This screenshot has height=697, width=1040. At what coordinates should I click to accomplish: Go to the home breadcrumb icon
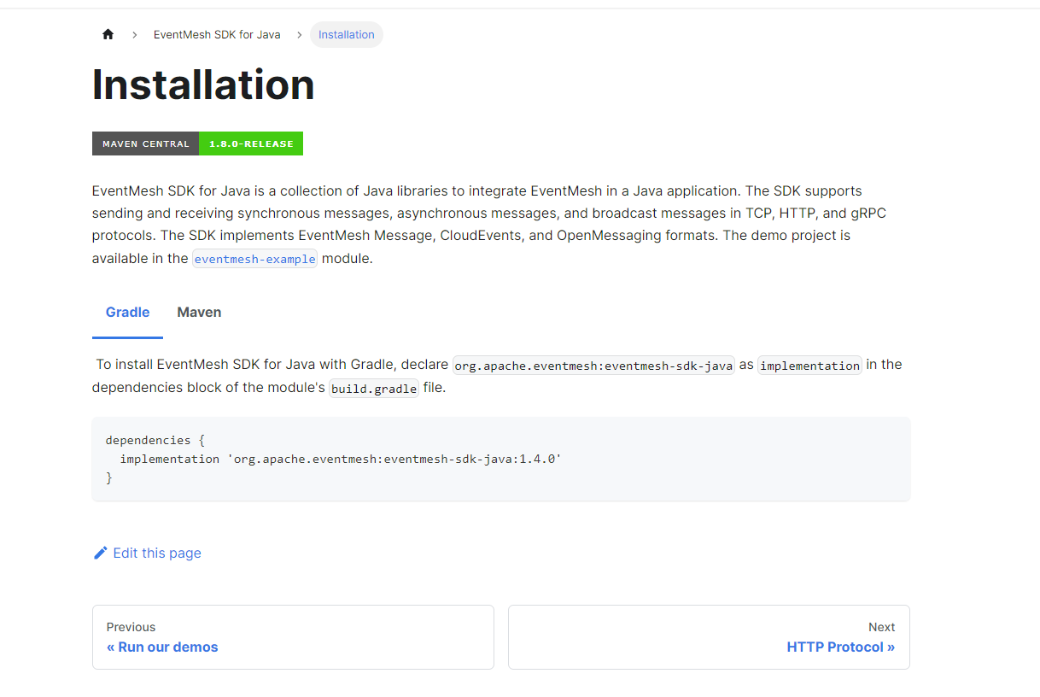[x=108, y=34]
